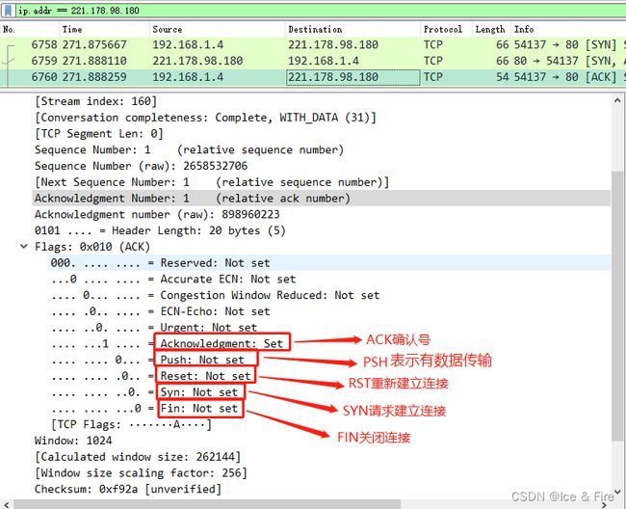Click the vertical scrollbar thumb in details pane

[x=617, y=306]
